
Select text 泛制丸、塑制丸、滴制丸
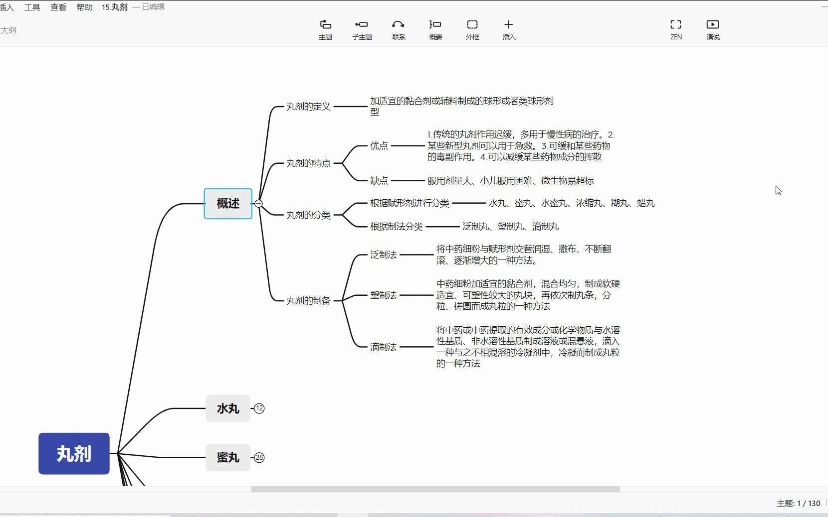510,227
